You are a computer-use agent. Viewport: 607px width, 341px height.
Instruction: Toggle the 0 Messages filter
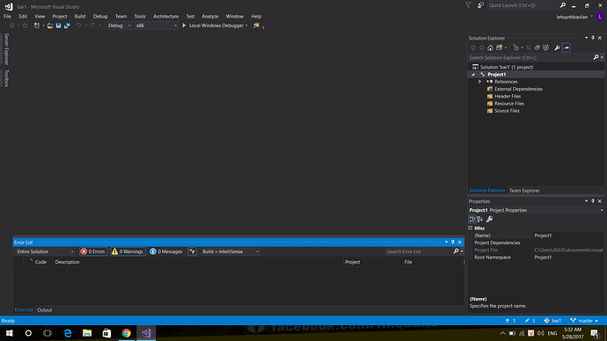[166, 251]
